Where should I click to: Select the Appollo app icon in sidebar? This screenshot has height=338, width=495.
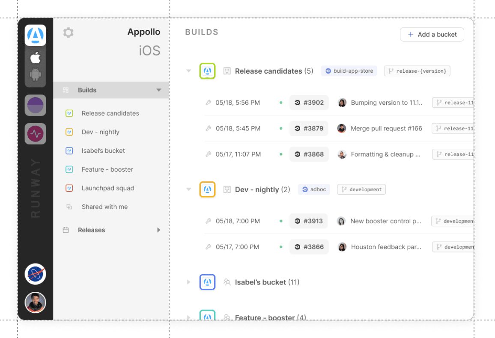click(x=36, y=35)
